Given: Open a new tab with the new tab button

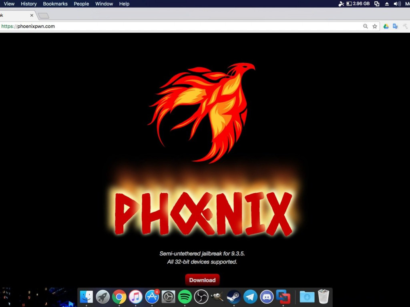Looking at the screenshot, I should click(44, 16).
